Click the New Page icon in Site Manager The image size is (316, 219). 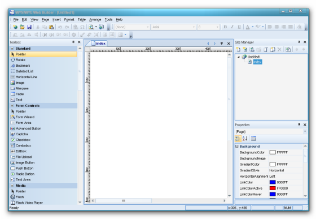(x=238, y=49)
